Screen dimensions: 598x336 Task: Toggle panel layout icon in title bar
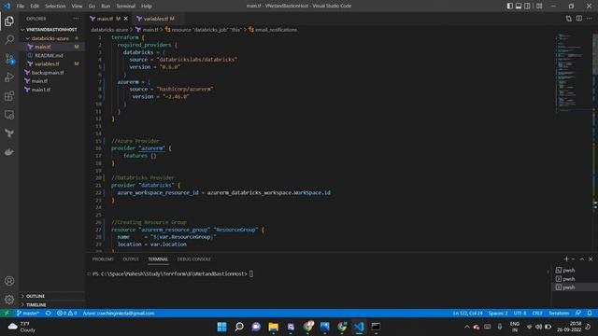click(519, 6)
